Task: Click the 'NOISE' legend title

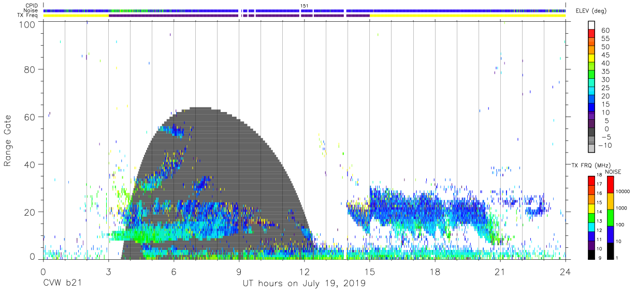Action: click(x=613, y=172)
